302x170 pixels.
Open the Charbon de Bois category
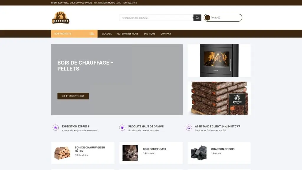coord(223,149)
